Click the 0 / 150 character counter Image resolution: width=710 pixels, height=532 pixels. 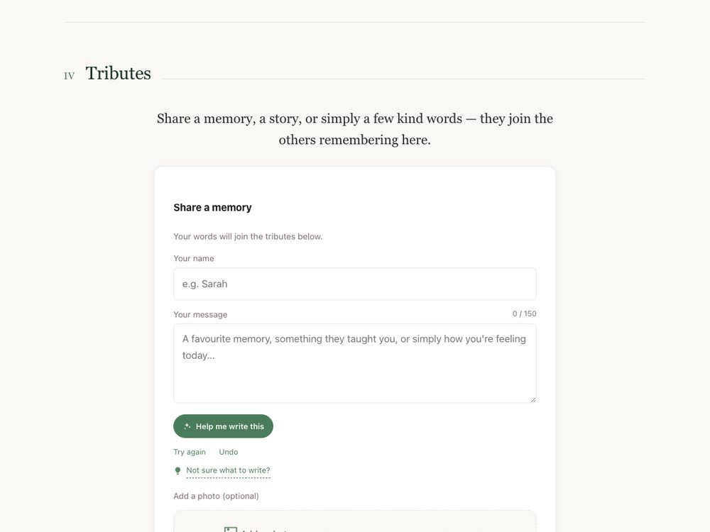(x=525, y=314)
